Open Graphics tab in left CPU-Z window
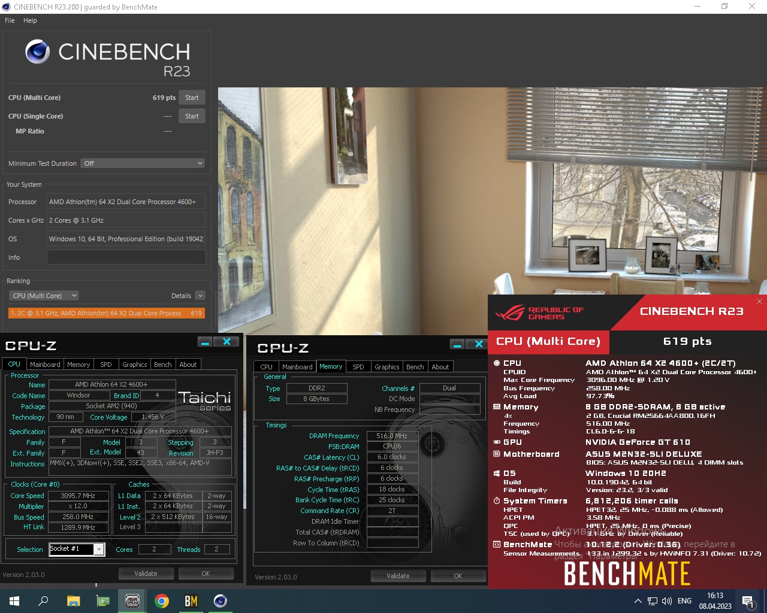Image resolution: width=767 pixels, height=613 pixels. [x=135, y=364]
